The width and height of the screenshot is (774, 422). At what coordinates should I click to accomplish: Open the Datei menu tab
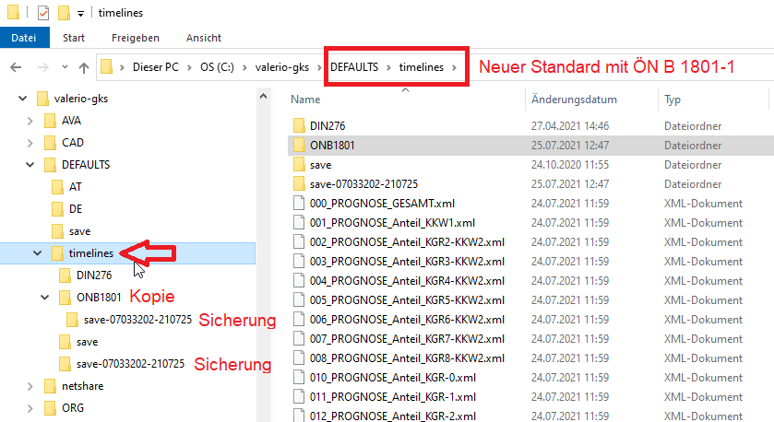click(x=24, y=38)
